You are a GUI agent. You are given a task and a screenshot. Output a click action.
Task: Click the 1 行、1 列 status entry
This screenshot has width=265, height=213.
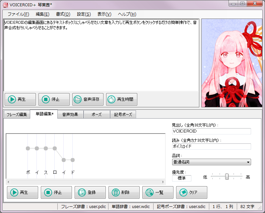(x=223, y=207)
